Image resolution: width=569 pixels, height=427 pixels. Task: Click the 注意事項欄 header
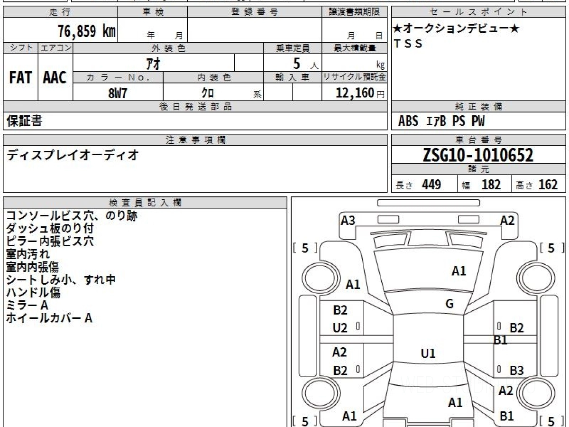(x=195, y=140)
